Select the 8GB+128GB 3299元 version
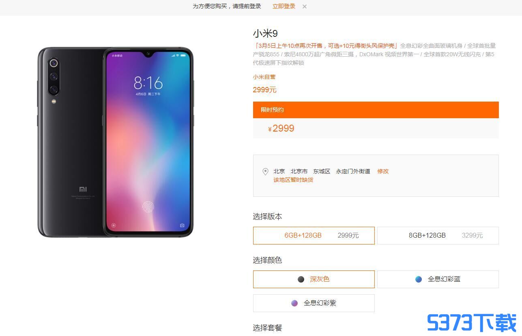This screenshot has width=522, height=336. coord(438,236)
